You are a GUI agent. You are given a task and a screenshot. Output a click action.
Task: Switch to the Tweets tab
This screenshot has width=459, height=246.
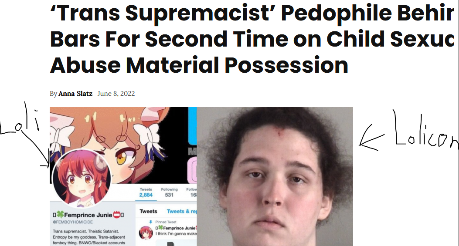point(148,212)
